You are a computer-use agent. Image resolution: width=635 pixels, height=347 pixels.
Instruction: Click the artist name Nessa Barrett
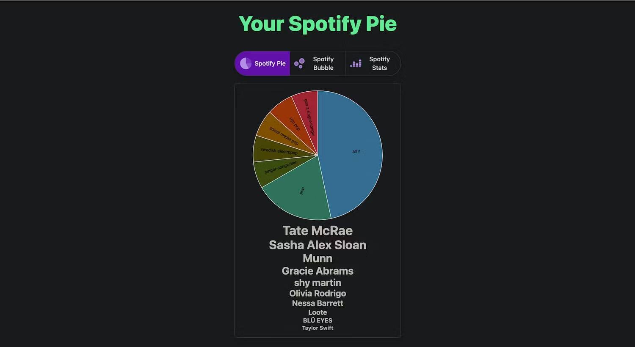tap(317, 303)
